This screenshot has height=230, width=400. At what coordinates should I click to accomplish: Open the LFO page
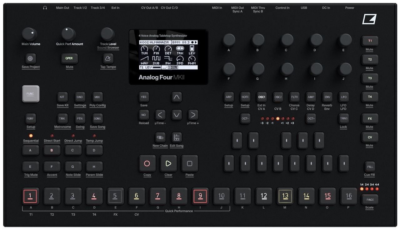343,97
